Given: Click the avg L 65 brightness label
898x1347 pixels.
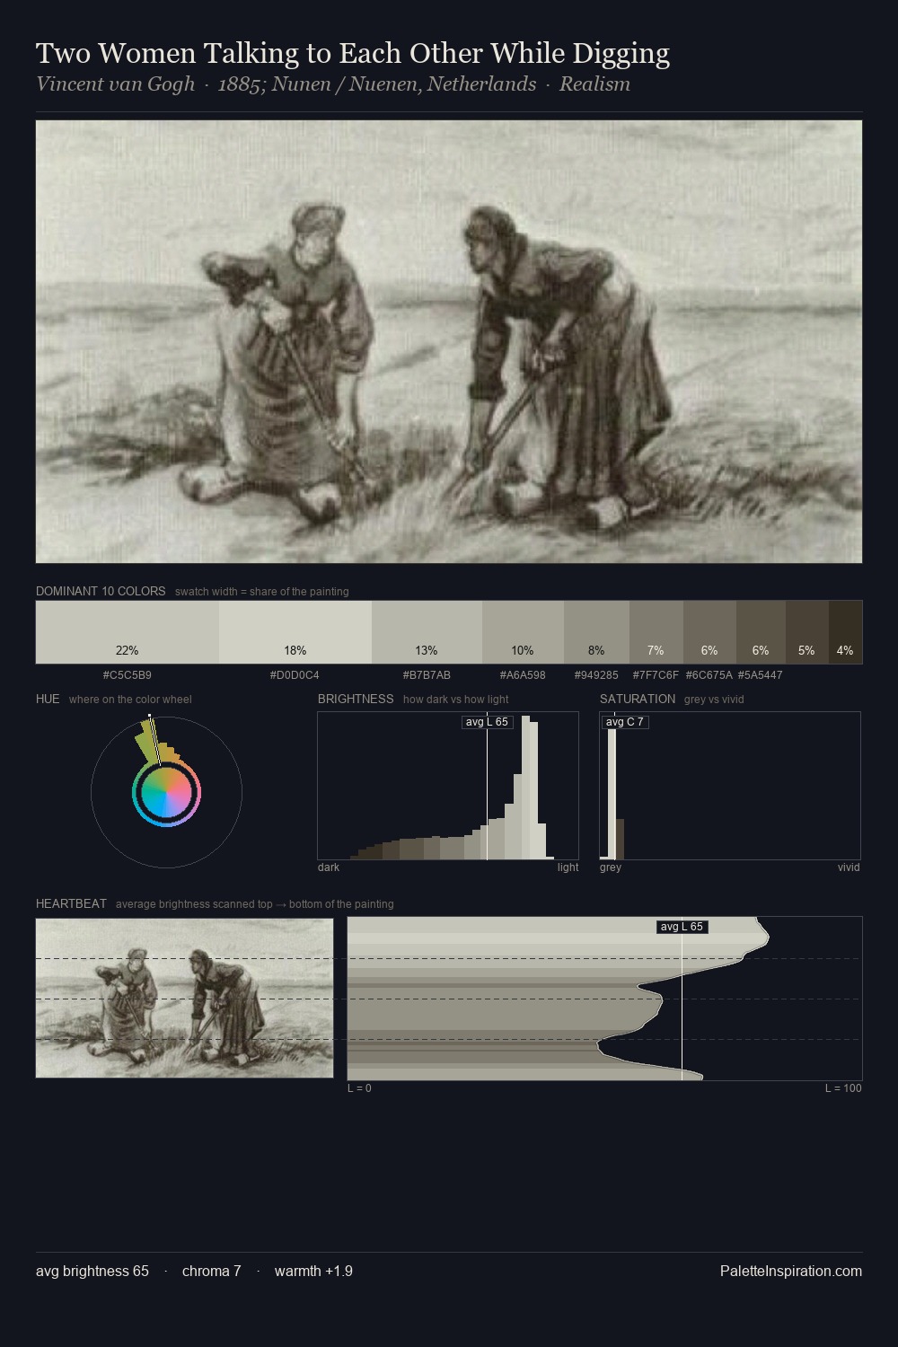Looking at the screenshot, I should coord(487,722).
